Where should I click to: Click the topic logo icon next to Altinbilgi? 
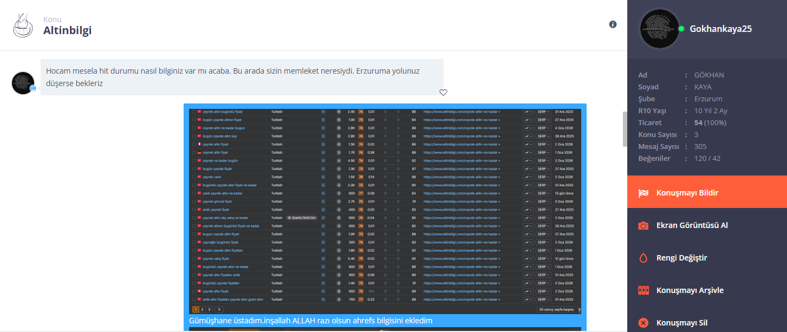coord(24,25)
